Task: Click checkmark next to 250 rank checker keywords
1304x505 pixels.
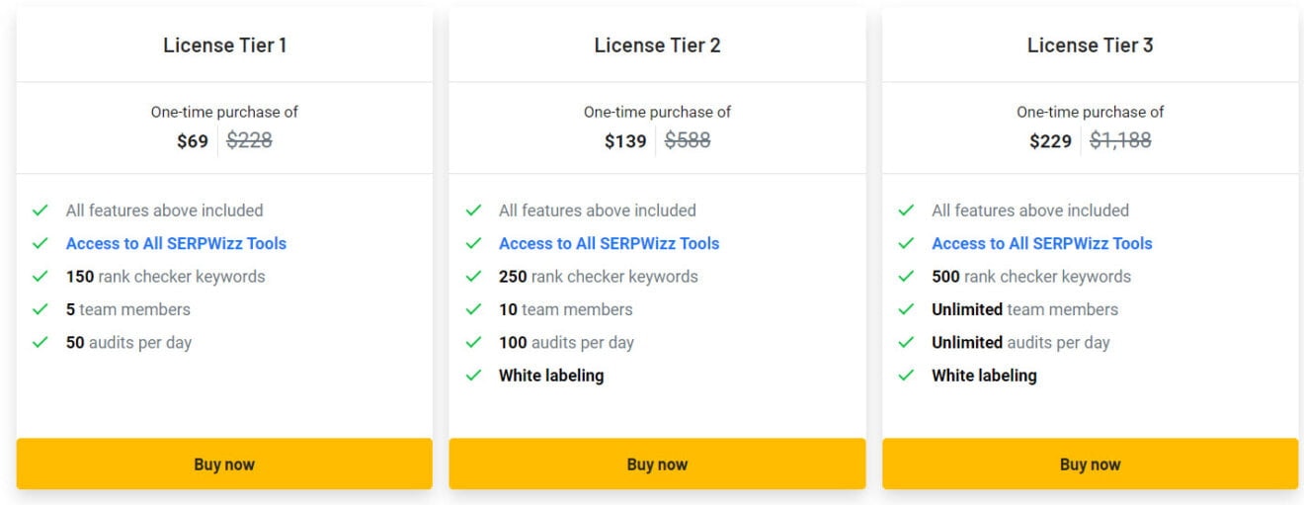Action: point(473,277)
